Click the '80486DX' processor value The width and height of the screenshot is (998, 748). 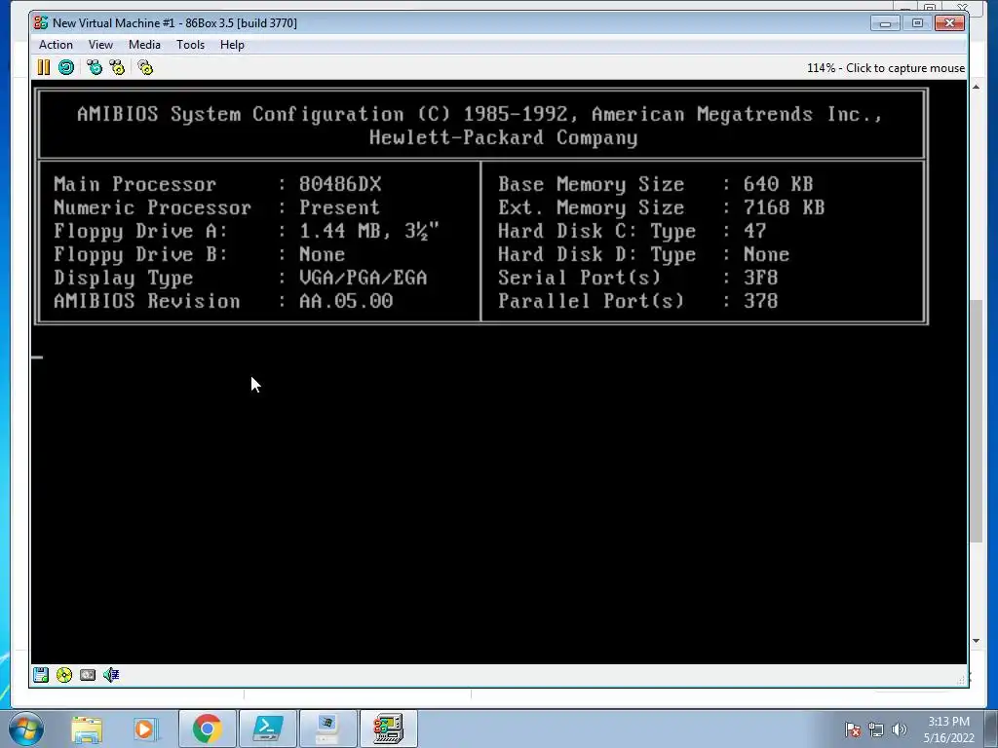(x=340, y=184)
